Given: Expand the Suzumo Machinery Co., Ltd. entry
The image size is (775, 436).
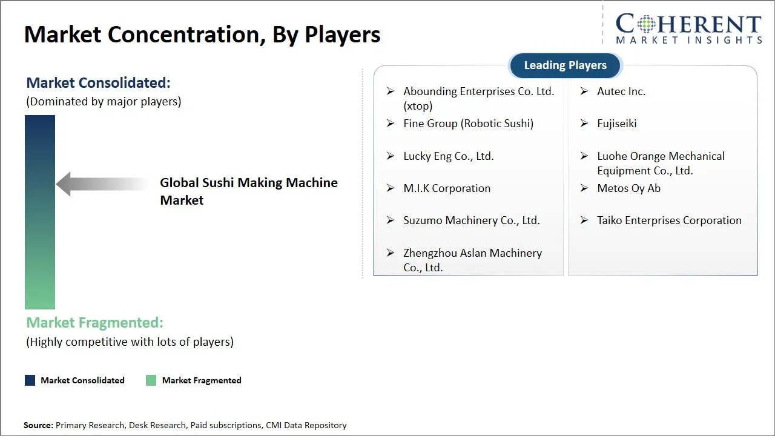Looking at the screenshot, I should (472, 220).
